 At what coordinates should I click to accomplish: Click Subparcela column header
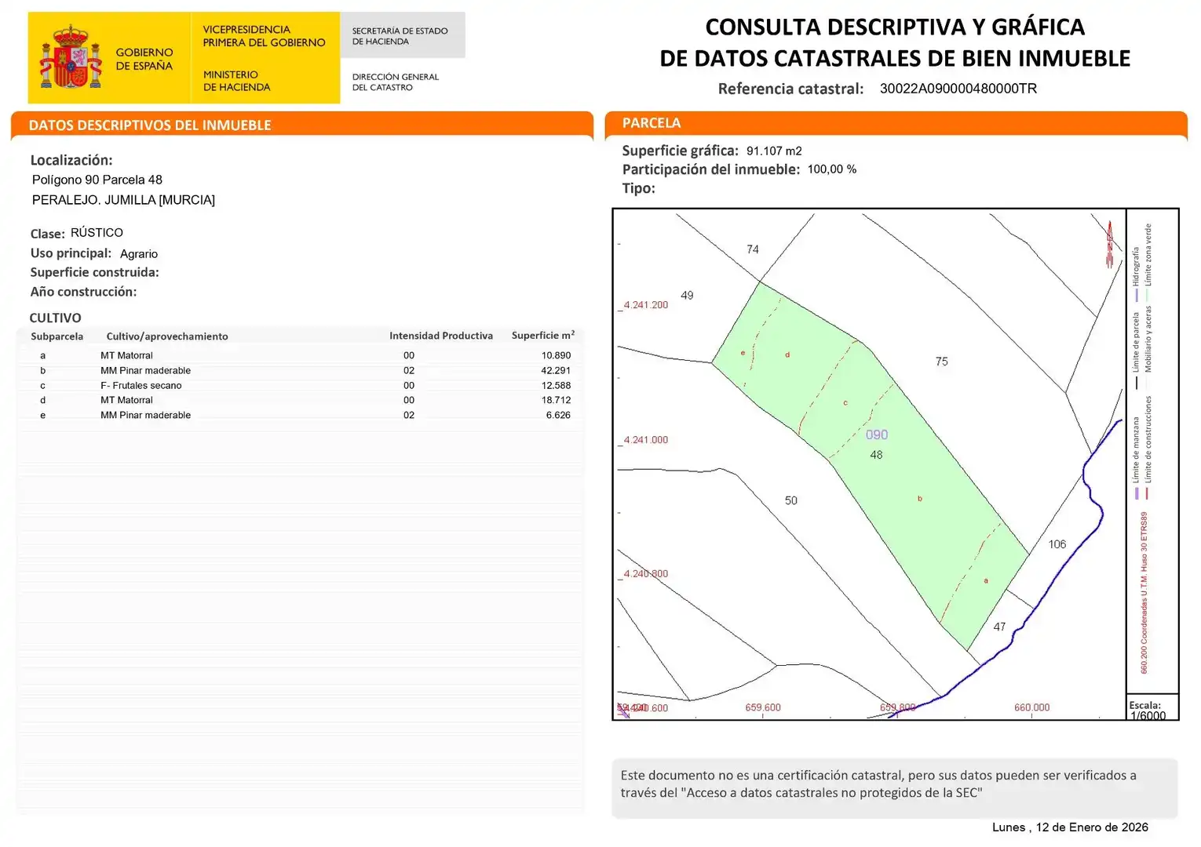57,336
